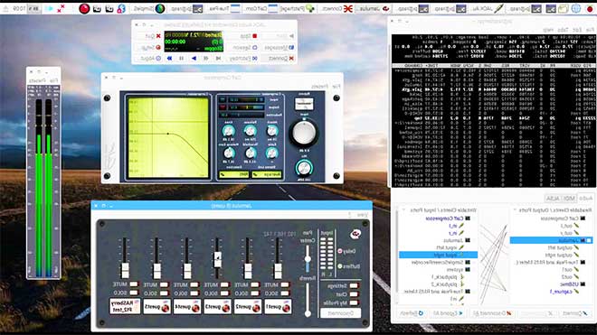Open About in JACK control window
Image resolution: width=597 pixels, height=335 pixels.
(151, 59)
